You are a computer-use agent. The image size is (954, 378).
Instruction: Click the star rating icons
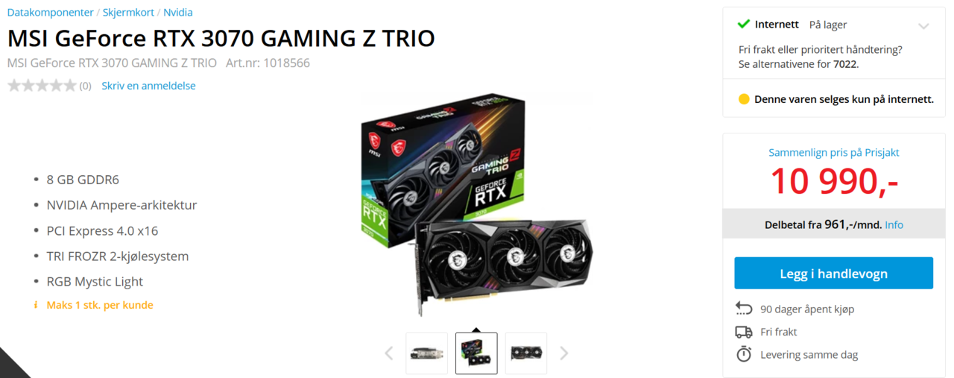(42, 86)
